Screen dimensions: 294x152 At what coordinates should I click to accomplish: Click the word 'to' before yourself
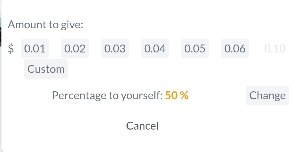pyautogui.click(x=113, y=96)
